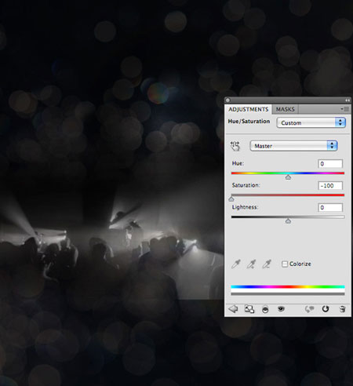Open Adjustments panel flyout menu
Screen dimensions: 353x386
(x=345, y=109)
